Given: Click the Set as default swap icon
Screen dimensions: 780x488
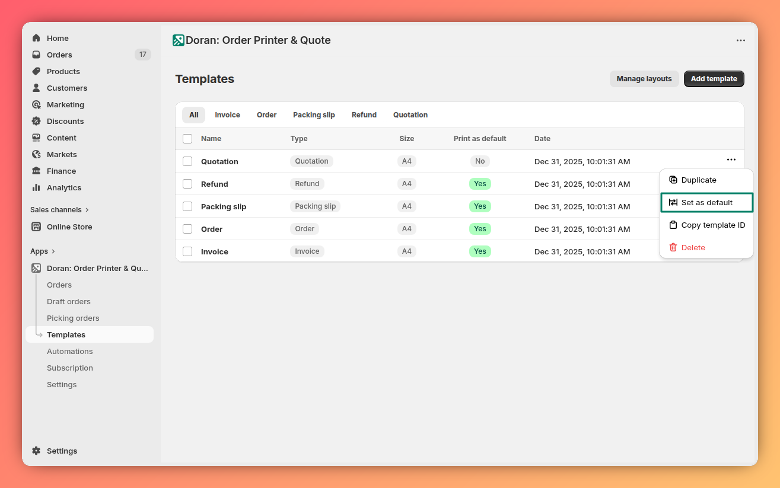Looking at the screenshot, I should 673,202.
